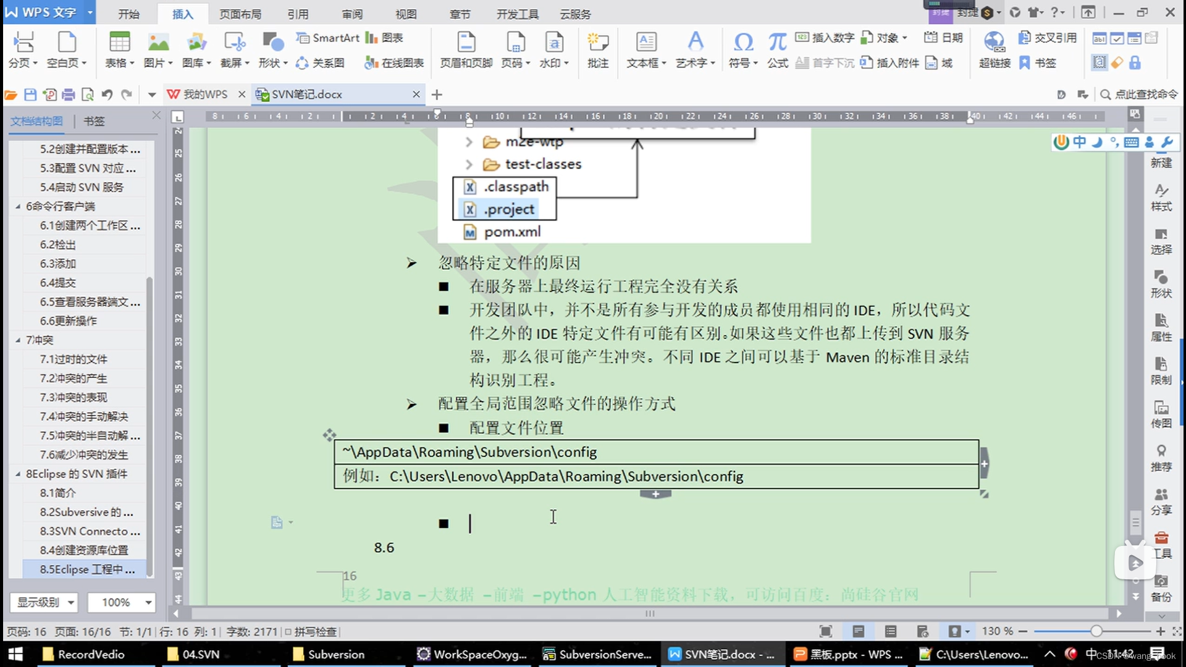Start a screenshot with 截屏
The width and height of the screenshot is (1186, 667).
(235, 49)
